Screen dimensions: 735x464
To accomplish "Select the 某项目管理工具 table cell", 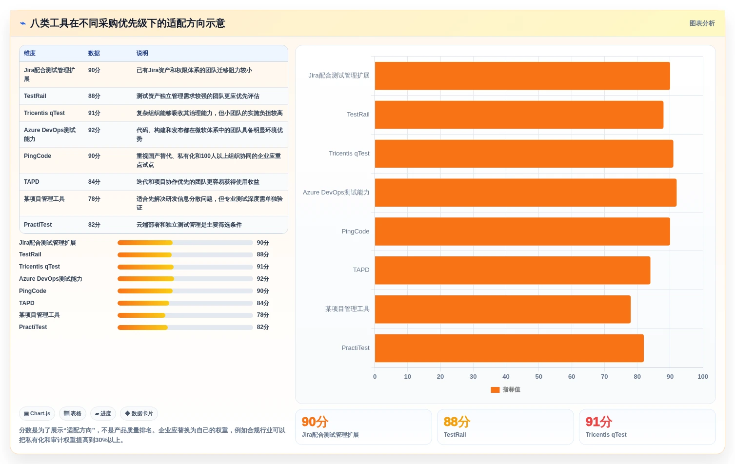I will [x=44, y=199].
